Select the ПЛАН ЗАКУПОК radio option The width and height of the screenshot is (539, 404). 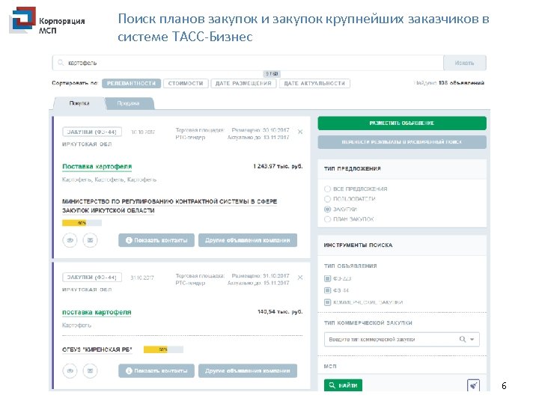327,219
